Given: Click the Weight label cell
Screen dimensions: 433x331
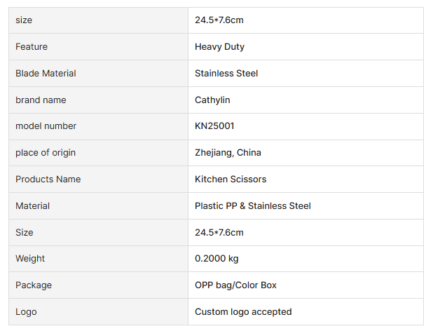Looking at the screenshot, I should (30, 259).
